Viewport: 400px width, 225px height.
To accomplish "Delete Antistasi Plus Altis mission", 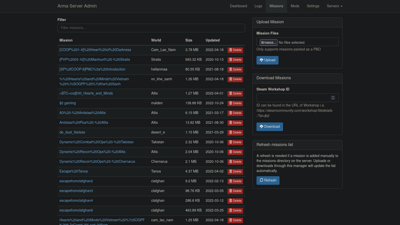I will 235,123.
